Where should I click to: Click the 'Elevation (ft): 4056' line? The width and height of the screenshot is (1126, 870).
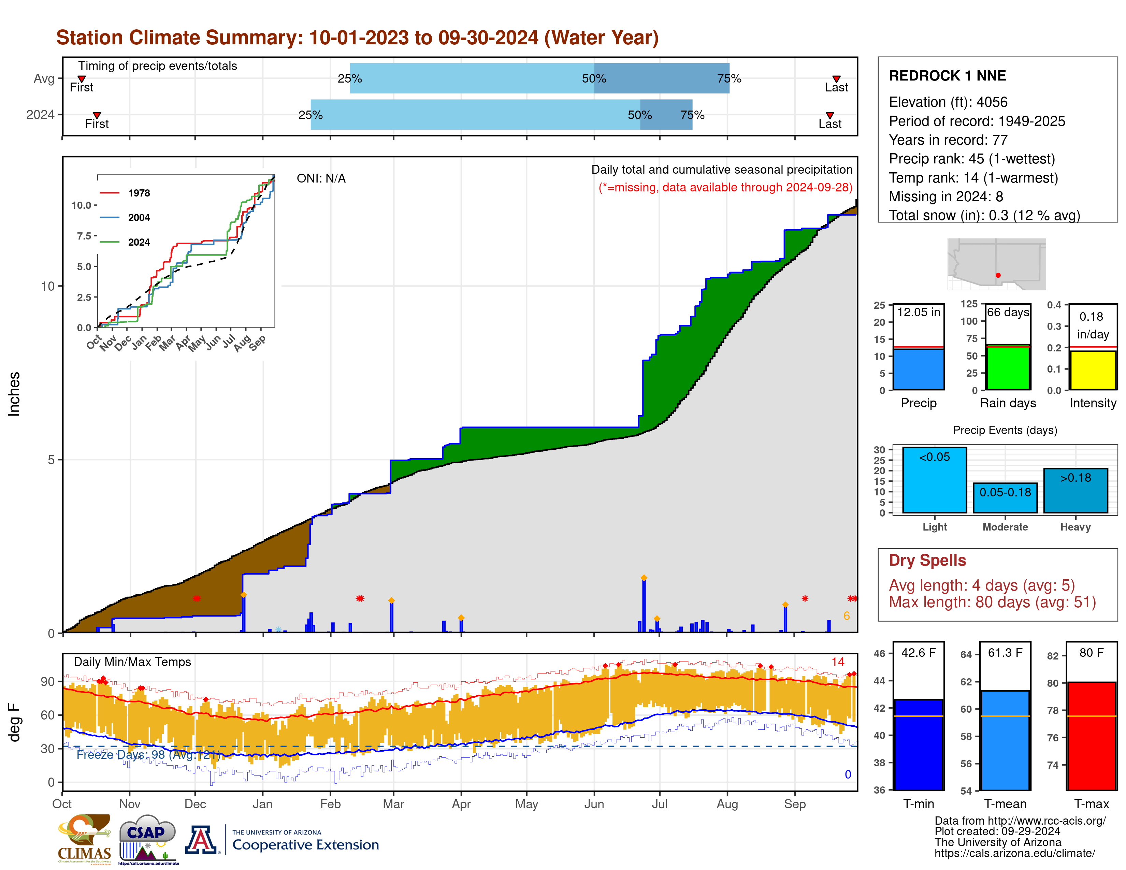[948, 102]
